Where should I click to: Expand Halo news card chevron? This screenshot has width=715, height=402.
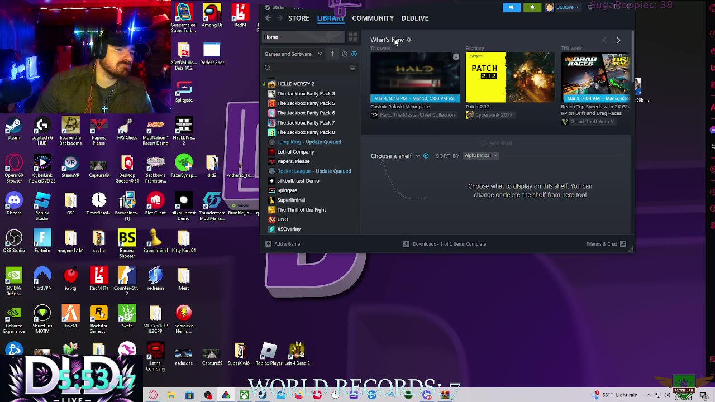(x=456, y=57)
